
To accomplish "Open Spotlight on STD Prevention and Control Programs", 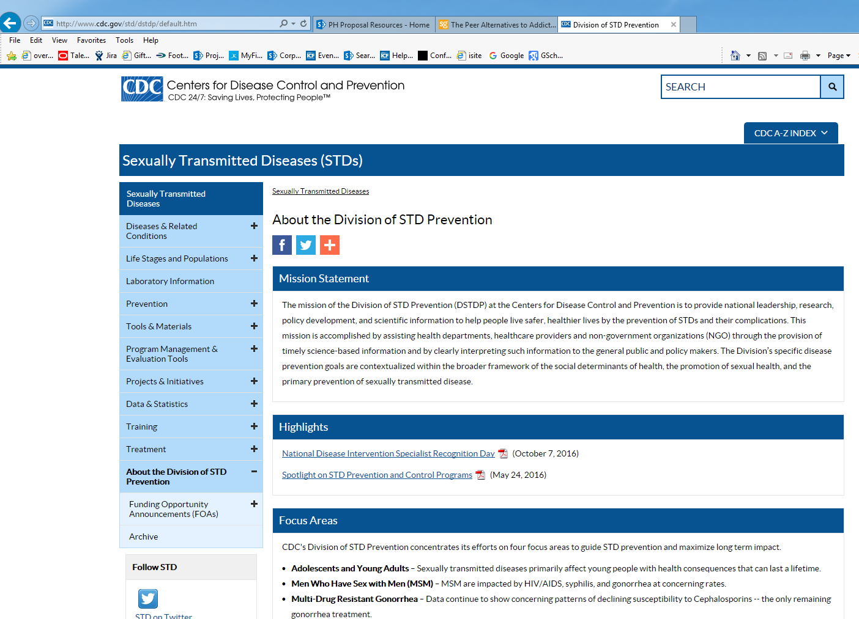I will 377,475.
